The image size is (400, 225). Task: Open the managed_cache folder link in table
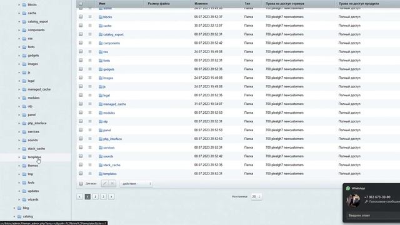(114, 104)
